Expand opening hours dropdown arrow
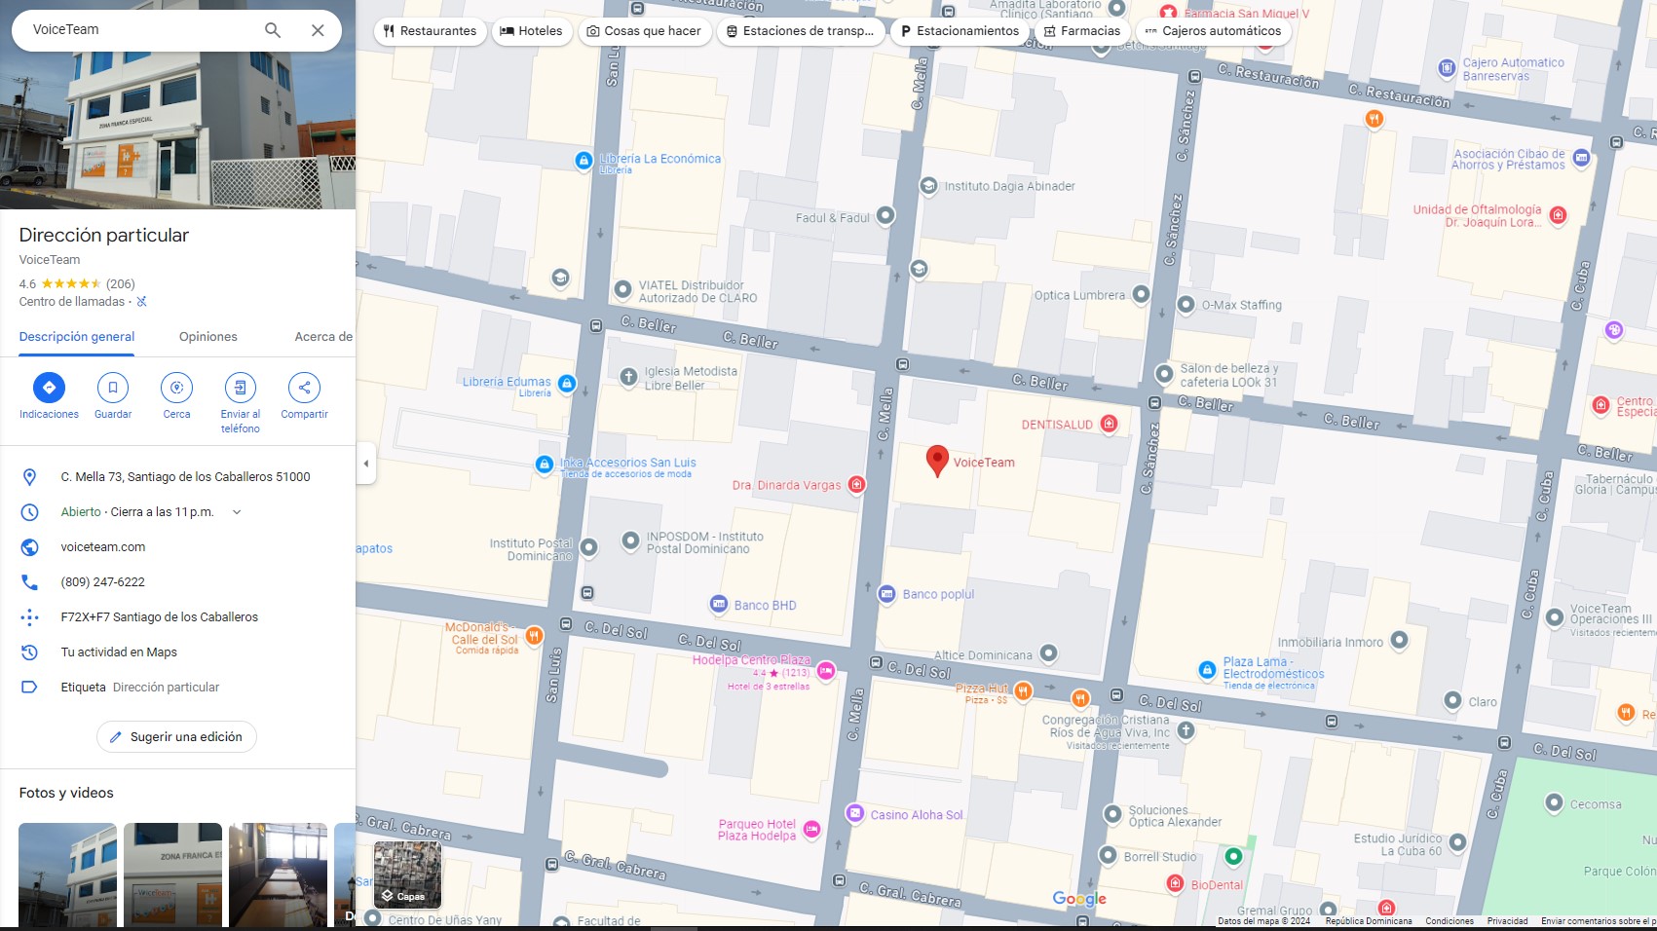 [x=236, y=512]
